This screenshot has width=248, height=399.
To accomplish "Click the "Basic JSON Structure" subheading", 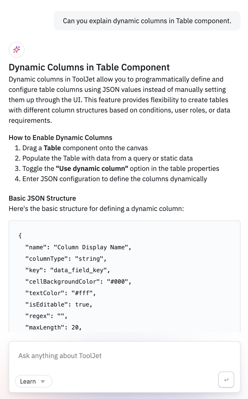I will coord(42,198).
